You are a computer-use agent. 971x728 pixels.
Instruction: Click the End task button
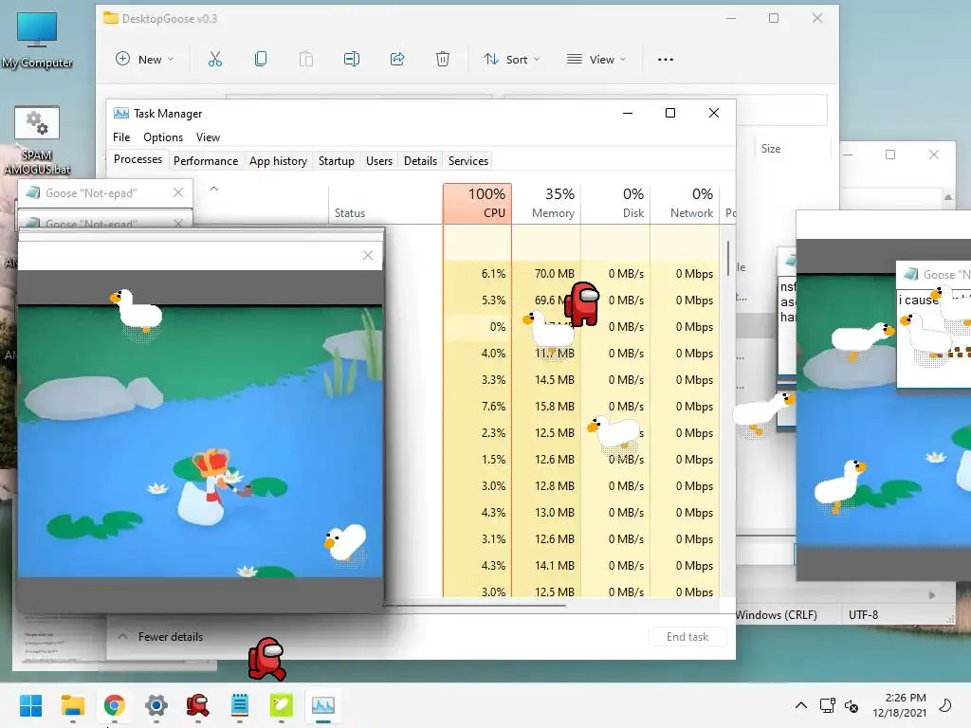(x=687, y=636)
